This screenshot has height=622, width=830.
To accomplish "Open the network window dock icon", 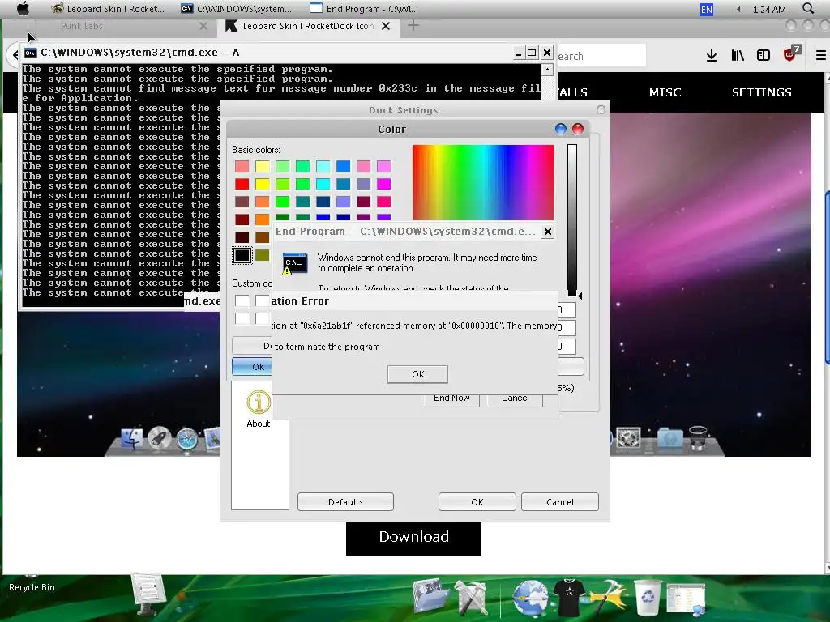I will click(686, 600).
